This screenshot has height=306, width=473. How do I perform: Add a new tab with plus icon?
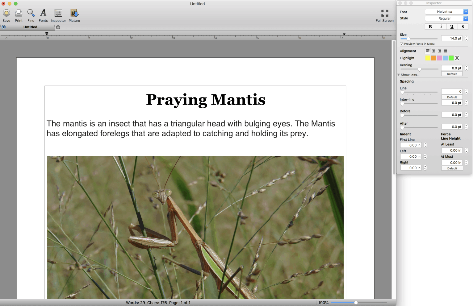coord(58,27)
